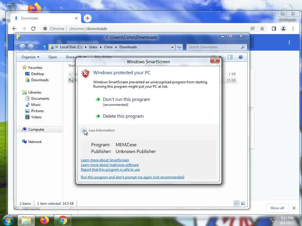Click Run this program and don't prompt link
302x226 pixels.
pos(132,177)
